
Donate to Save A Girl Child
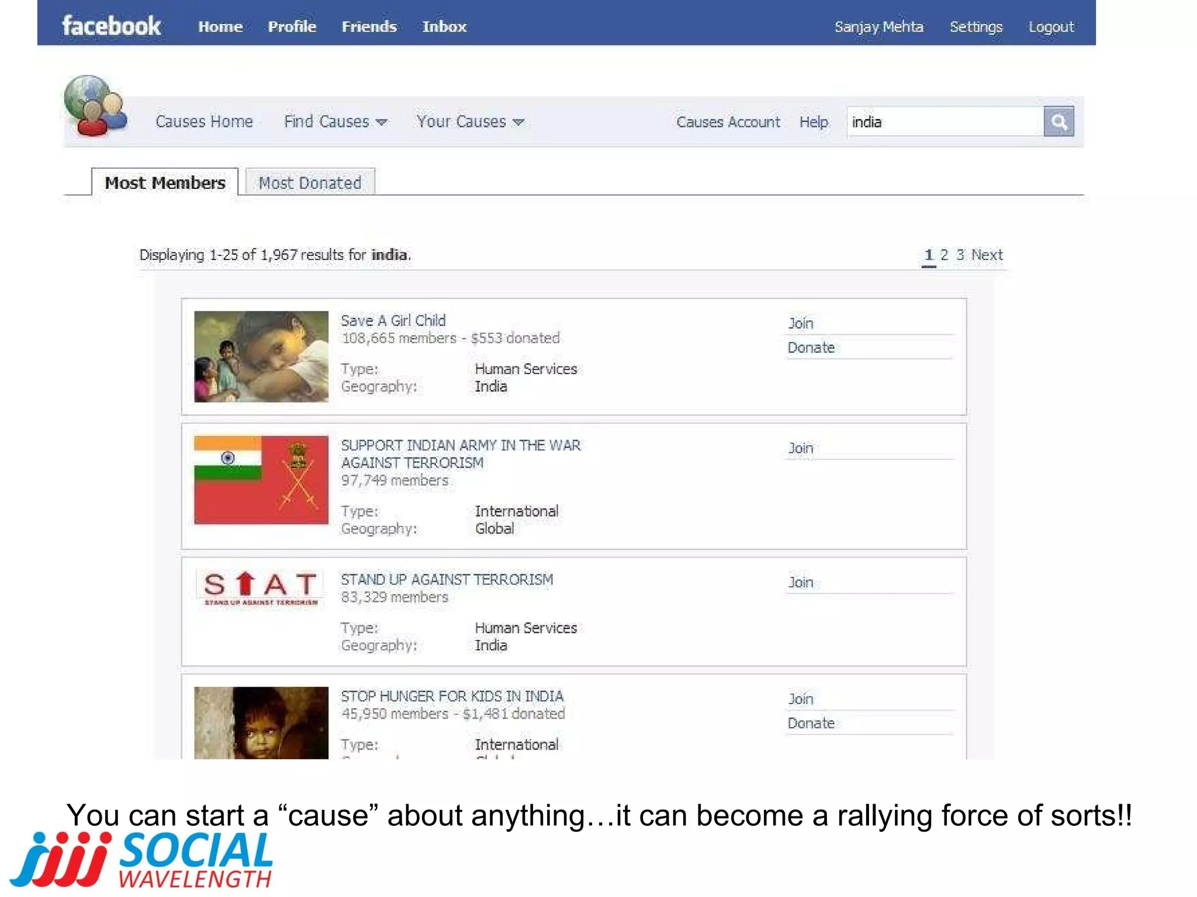tap(811, 348)
